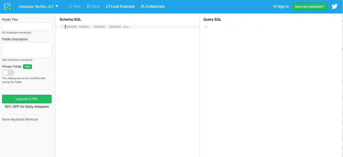Click the Have any feedback? button
The width and height of the screenshot is (343, 157).
(310, 6)
